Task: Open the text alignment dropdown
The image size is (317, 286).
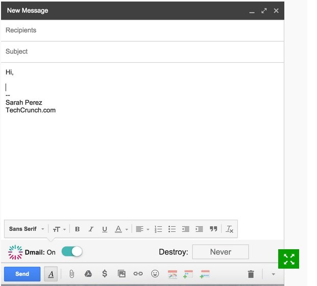Action: pyautogui.click(x=142, y=229)
